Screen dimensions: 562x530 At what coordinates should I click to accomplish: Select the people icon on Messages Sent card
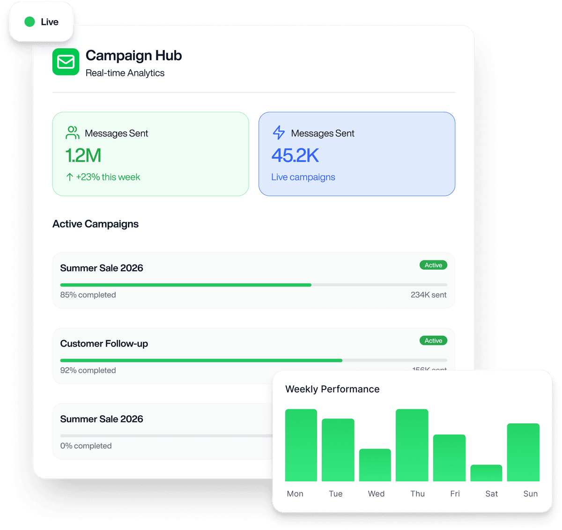point(72,132)
